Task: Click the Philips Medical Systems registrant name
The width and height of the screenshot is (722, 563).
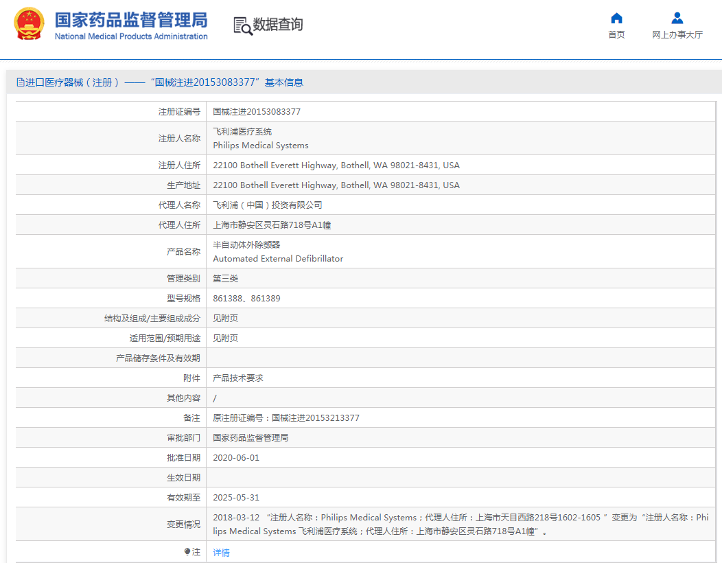Action: click(261, 146)
